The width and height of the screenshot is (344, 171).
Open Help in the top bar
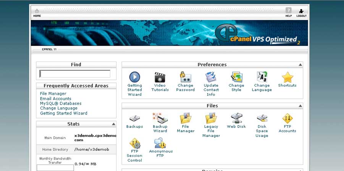[x=289, y=13]
